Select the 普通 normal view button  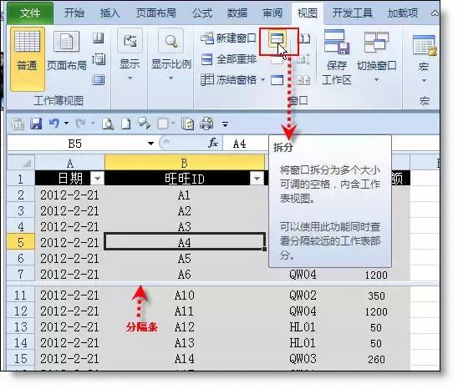(28, 58)
